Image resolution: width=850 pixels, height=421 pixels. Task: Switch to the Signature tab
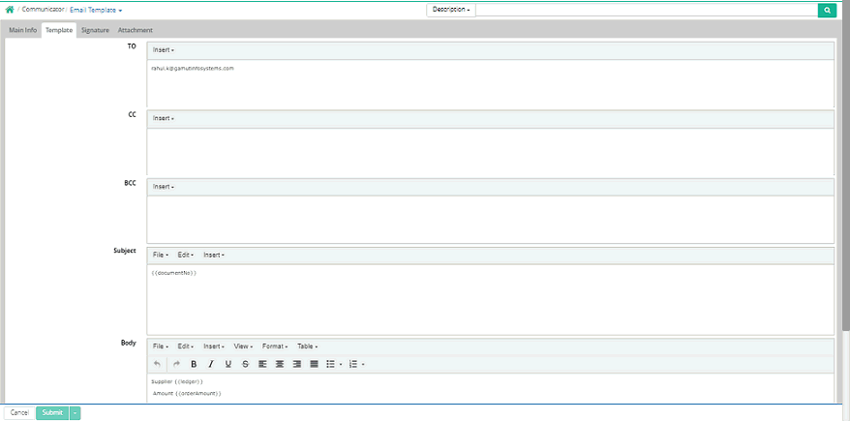[95, 30]
